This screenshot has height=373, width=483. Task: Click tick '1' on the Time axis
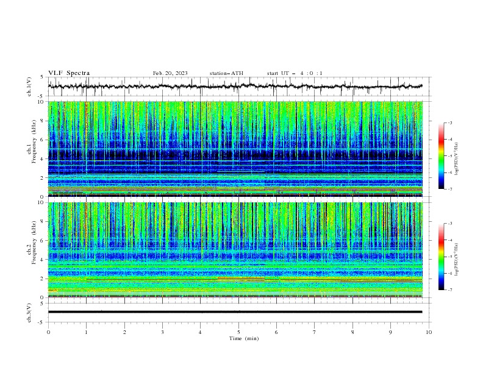coord(86,332)
